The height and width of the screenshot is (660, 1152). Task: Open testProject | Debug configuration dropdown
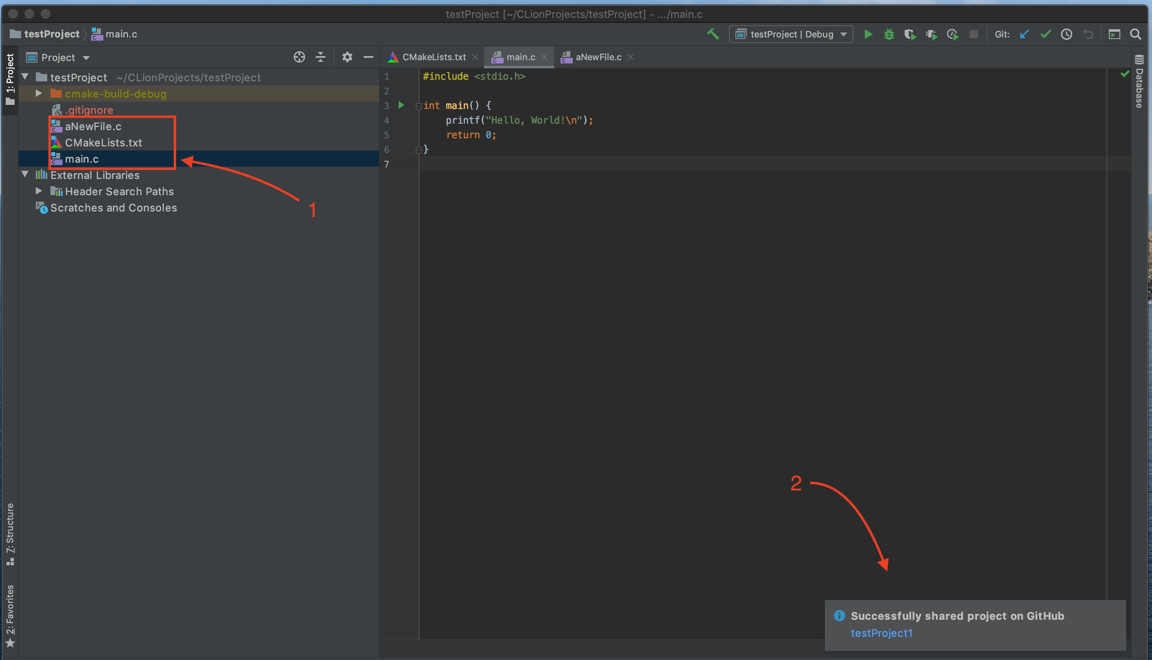point(791,34)
